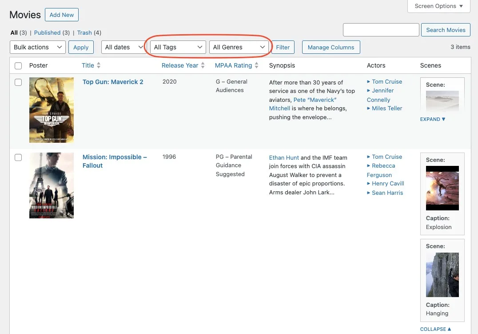Show the Trash movies view

coord(84,32)
